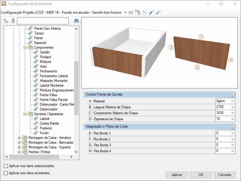
Task: Collapse the Componentes tree node
Action: pos(25,47)
